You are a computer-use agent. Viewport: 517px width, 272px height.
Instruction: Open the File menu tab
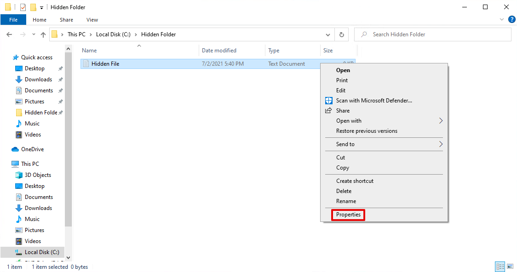click(13, 20)
